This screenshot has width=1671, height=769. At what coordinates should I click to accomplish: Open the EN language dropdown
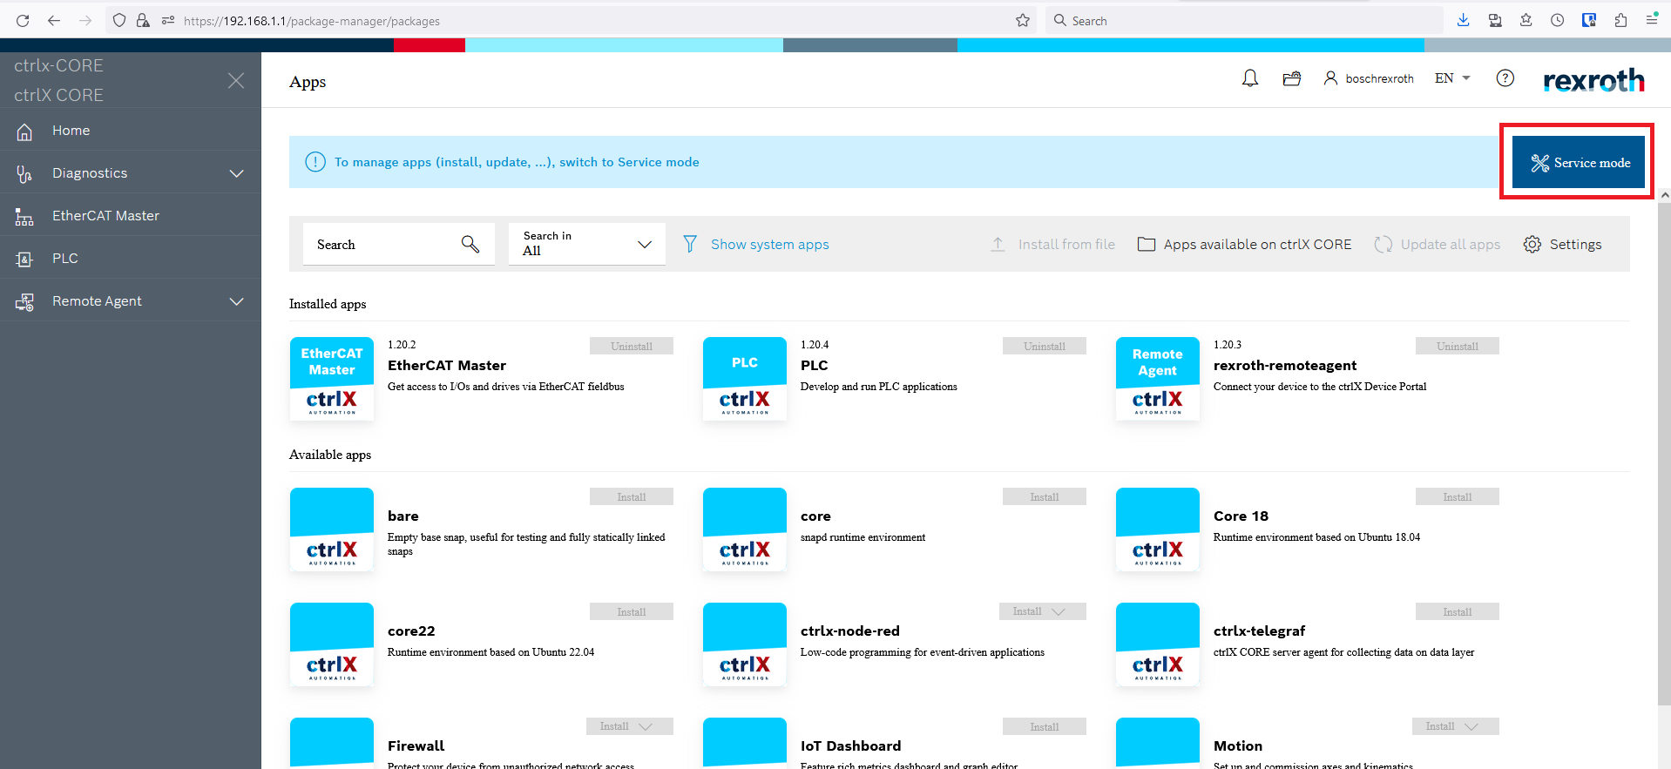point(1452,78)
